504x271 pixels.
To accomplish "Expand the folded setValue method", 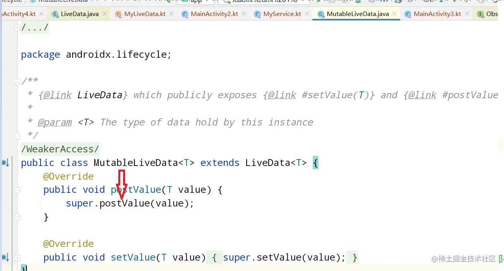I will pyautogui.click(x=17, y=257).
